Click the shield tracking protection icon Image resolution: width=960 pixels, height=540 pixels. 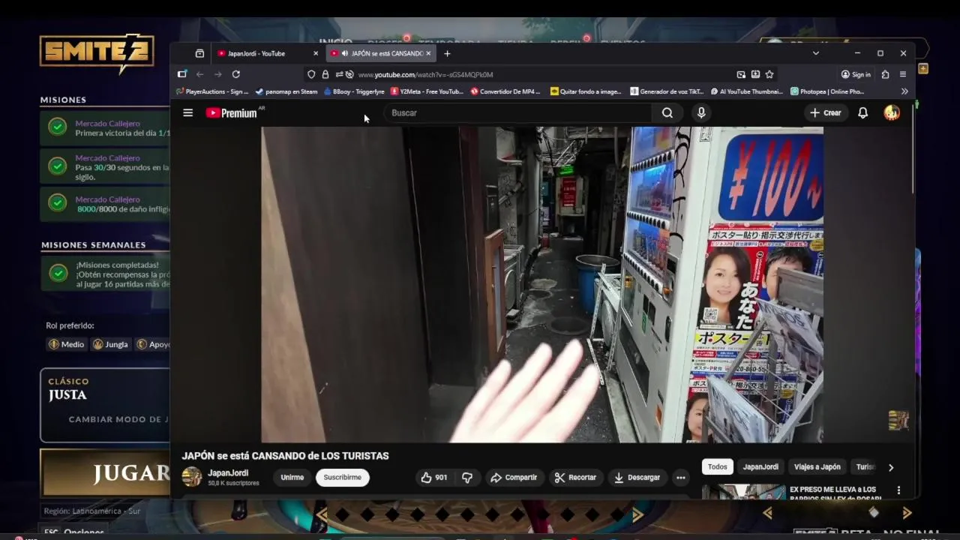tap(311, 74)
